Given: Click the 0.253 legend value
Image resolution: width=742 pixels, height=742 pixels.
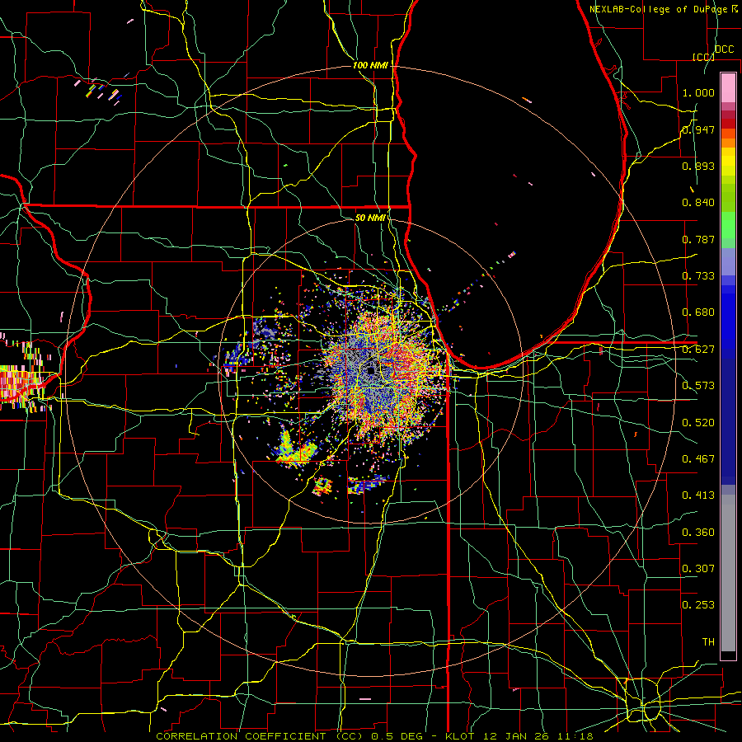Looking at the screenshot, I should 698,605.
